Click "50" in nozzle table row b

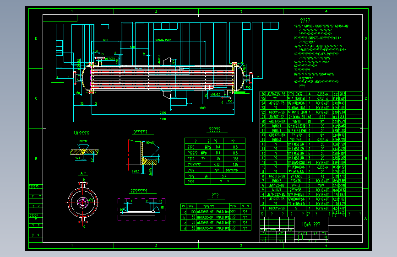pyautogui.click(x=193, y=217)
